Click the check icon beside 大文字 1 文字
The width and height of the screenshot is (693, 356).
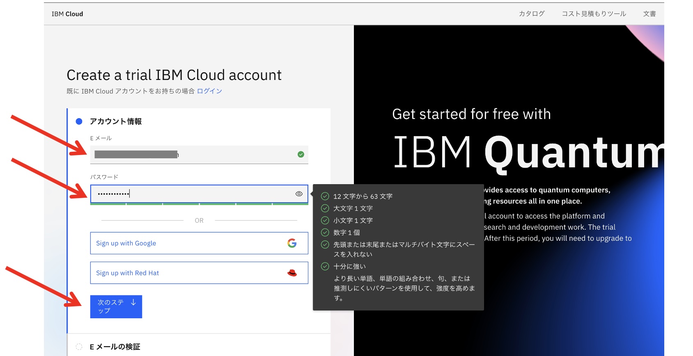(325, 208)
